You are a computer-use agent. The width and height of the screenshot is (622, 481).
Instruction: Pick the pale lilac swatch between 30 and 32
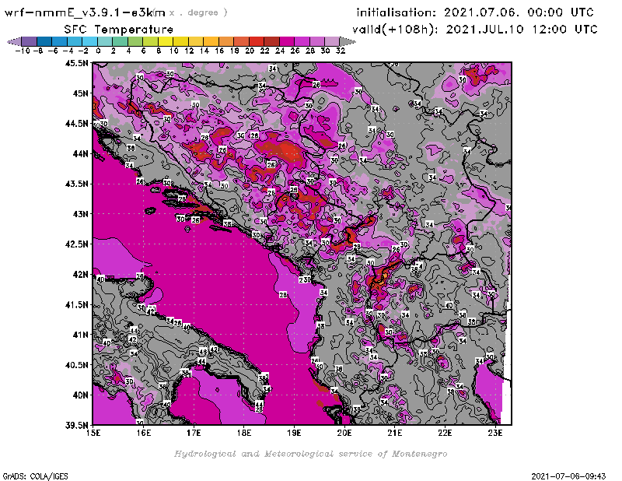tap(332, 41)
